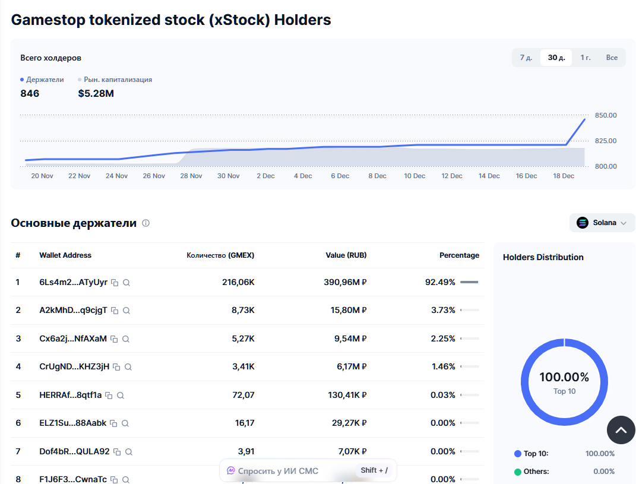
Task: Open the Solana network dropdown
Action: tap(602, 223)
